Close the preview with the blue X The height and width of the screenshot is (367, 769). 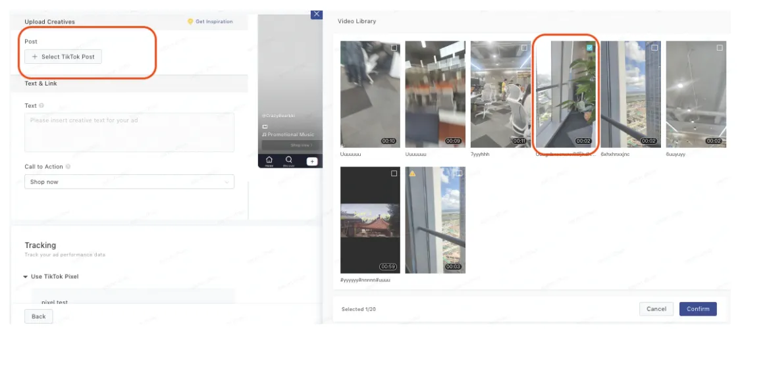tap(316, 14)
